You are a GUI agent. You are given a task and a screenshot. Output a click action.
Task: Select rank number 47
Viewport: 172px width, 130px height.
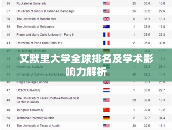(x=8, y=90)
